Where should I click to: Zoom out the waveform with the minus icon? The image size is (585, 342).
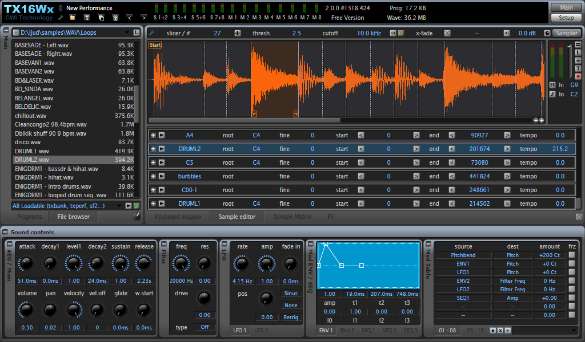[x=535, y=120]
